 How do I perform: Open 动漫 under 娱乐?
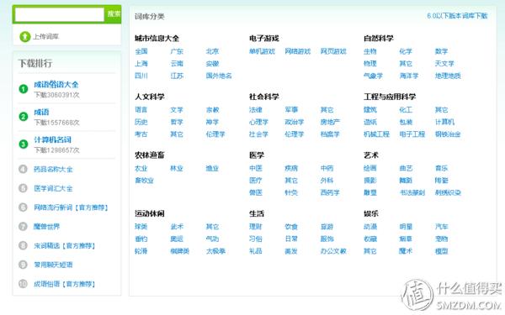tap(370, 227)
